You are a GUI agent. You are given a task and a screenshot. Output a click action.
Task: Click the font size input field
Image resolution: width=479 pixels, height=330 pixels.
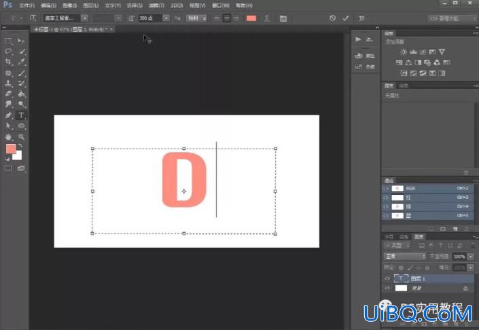click(x=150, y=18)
